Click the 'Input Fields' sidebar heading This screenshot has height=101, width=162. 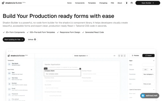pyautogui.click(x=11, y=69)
